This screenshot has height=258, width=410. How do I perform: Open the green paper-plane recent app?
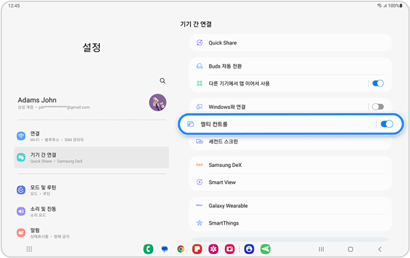coord(265,249)
